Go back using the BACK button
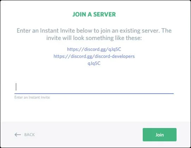This screenshot has height=148, width=191. (x=25, y=135)
